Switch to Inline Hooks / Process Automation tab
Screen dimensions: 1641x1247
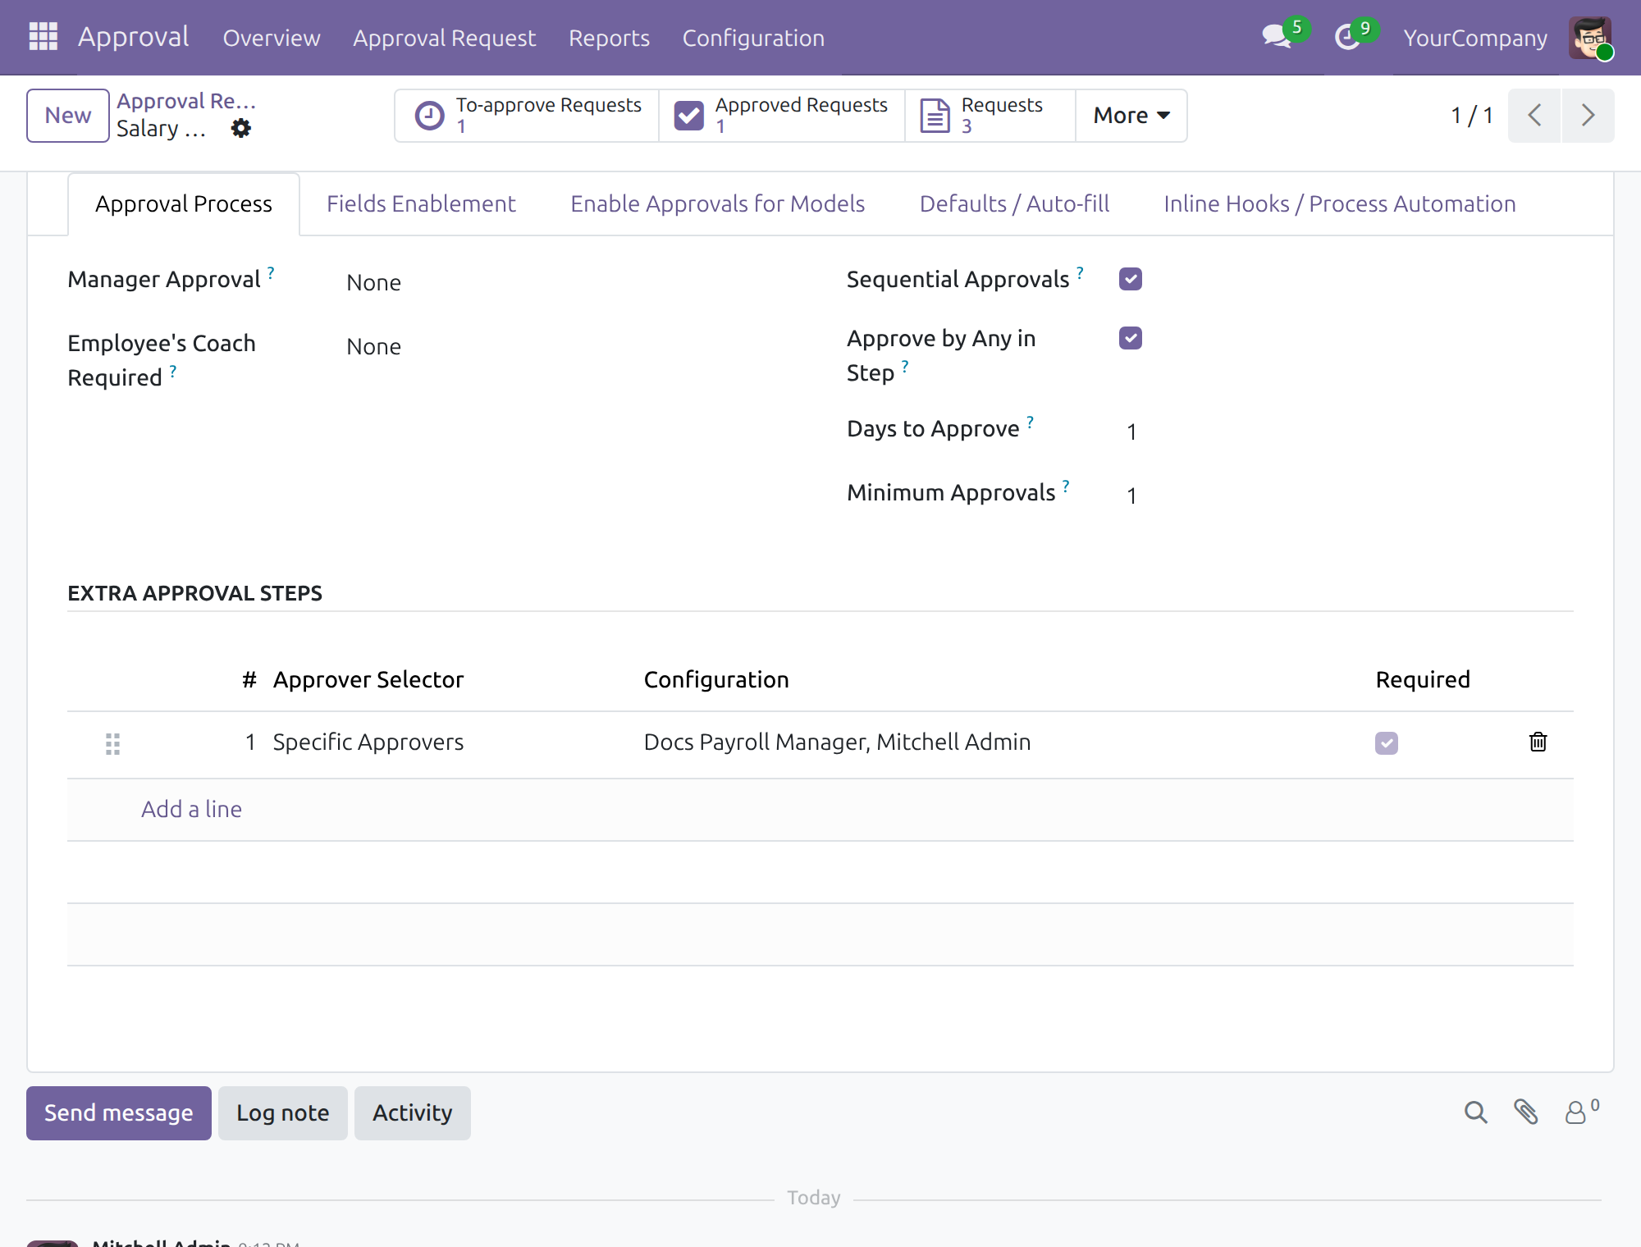point(1339,203)
